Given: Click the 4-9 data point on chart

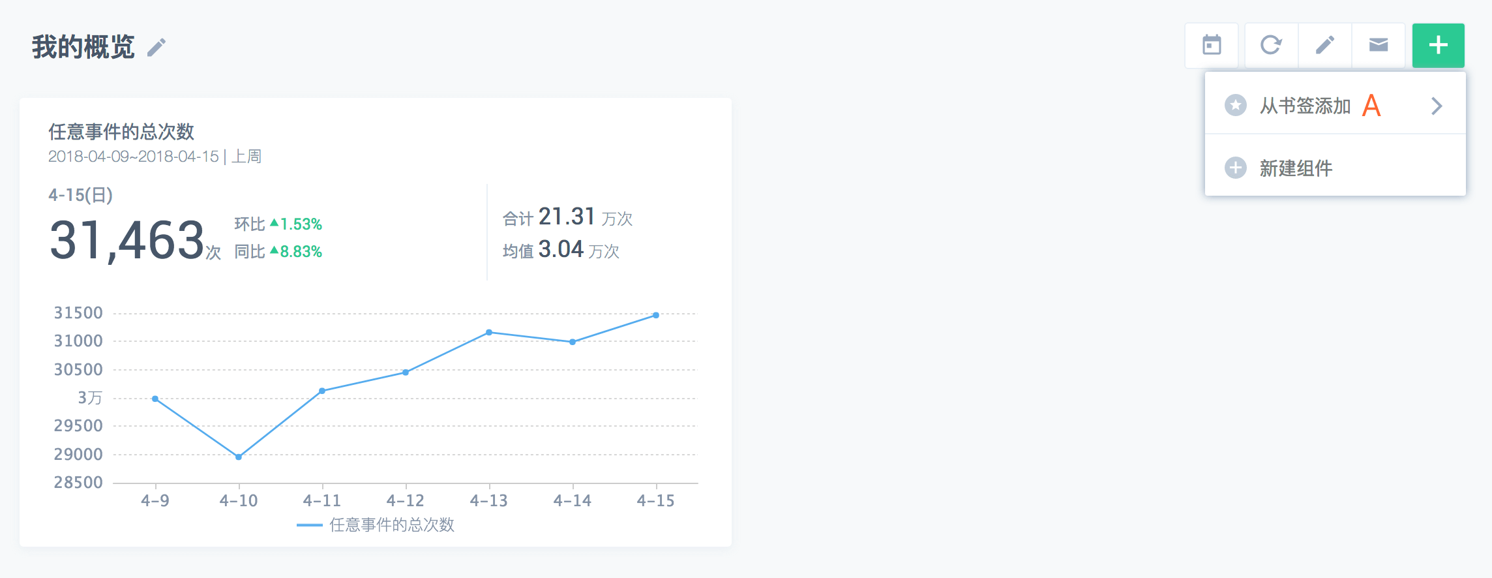Looking at the screenshot, I should pos(155,399).
